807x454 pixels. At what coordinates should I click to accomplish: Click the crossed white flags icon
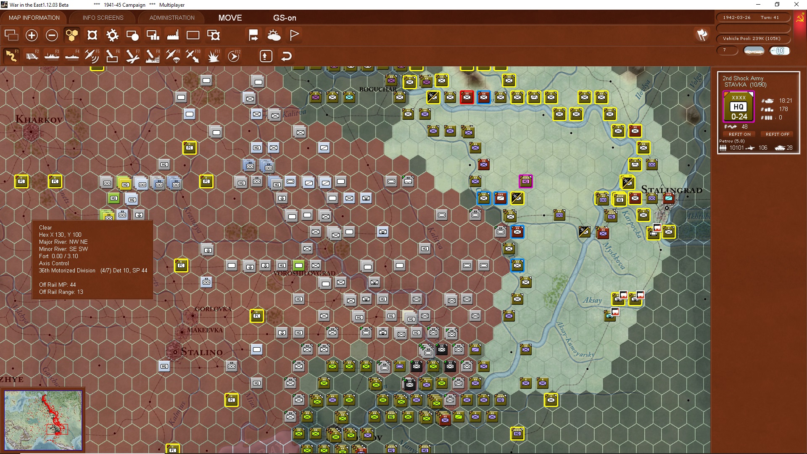702,35
